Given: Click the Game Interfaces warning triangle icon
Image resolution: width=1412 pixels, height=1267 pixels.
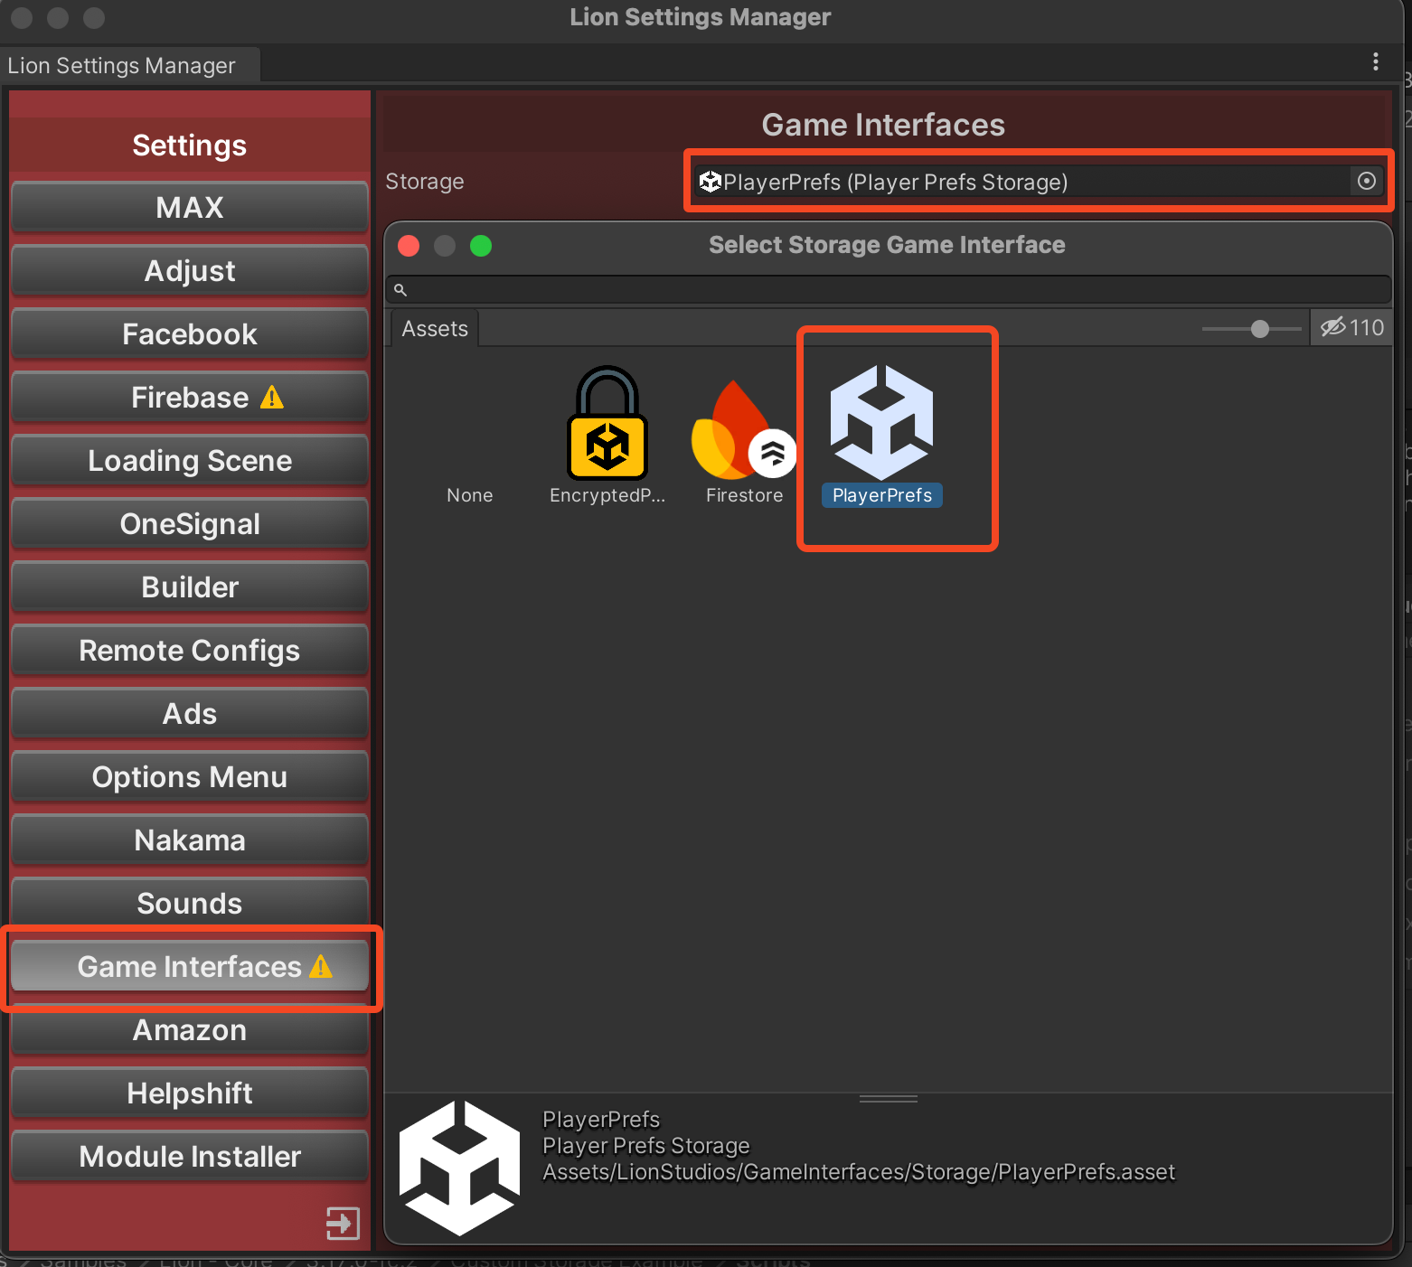Looking at the screenshot, I should [x=321, y=967].
